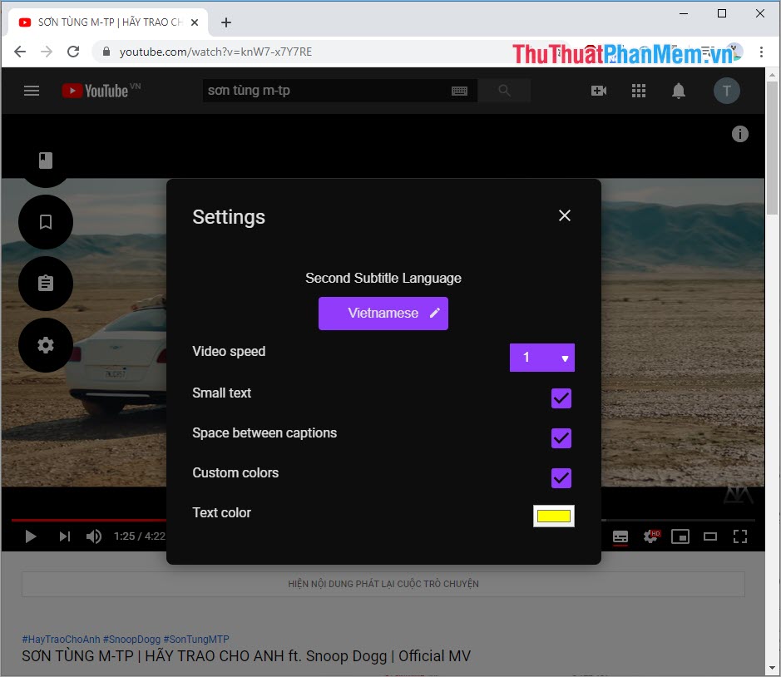781x677 pixels.
Task: Open the YouTube hamburger menu
Action: [32, 91]
